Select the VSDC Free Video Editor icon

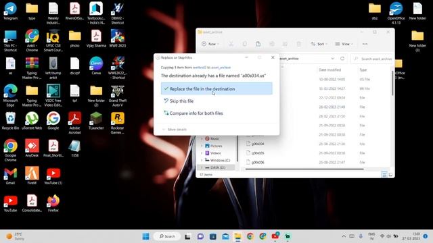(53, 95)
